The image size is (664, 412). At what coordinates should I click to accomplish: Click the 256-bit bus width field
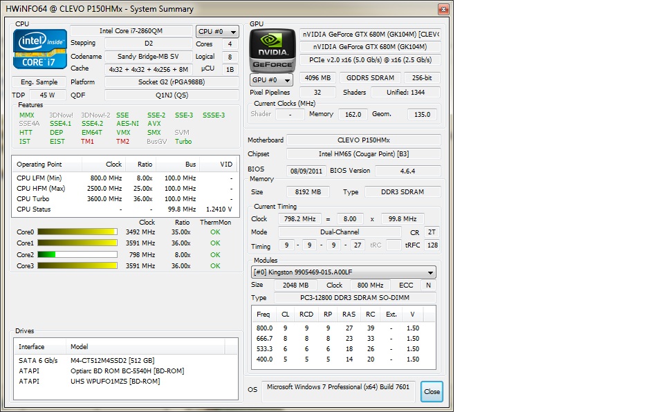[422, 78]
